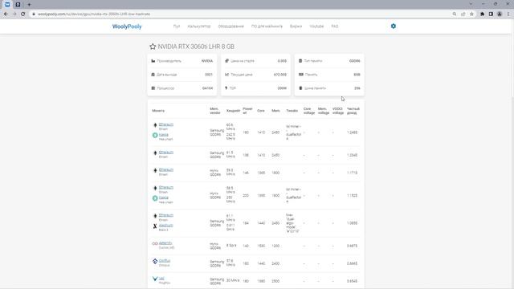This screenshot has width=514, height=289.
Task: Click the NVIDIA manufacturer value
Action: tap(207, 61)
